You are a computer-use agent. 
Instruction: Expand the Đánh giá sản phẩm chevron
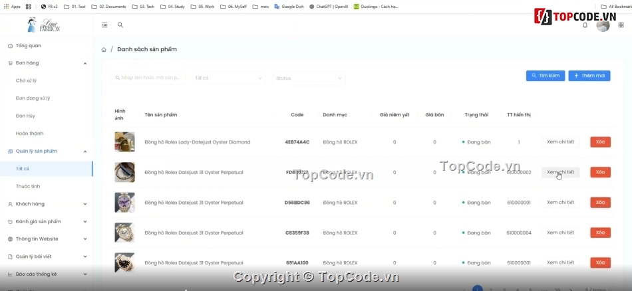coord(85,222)
